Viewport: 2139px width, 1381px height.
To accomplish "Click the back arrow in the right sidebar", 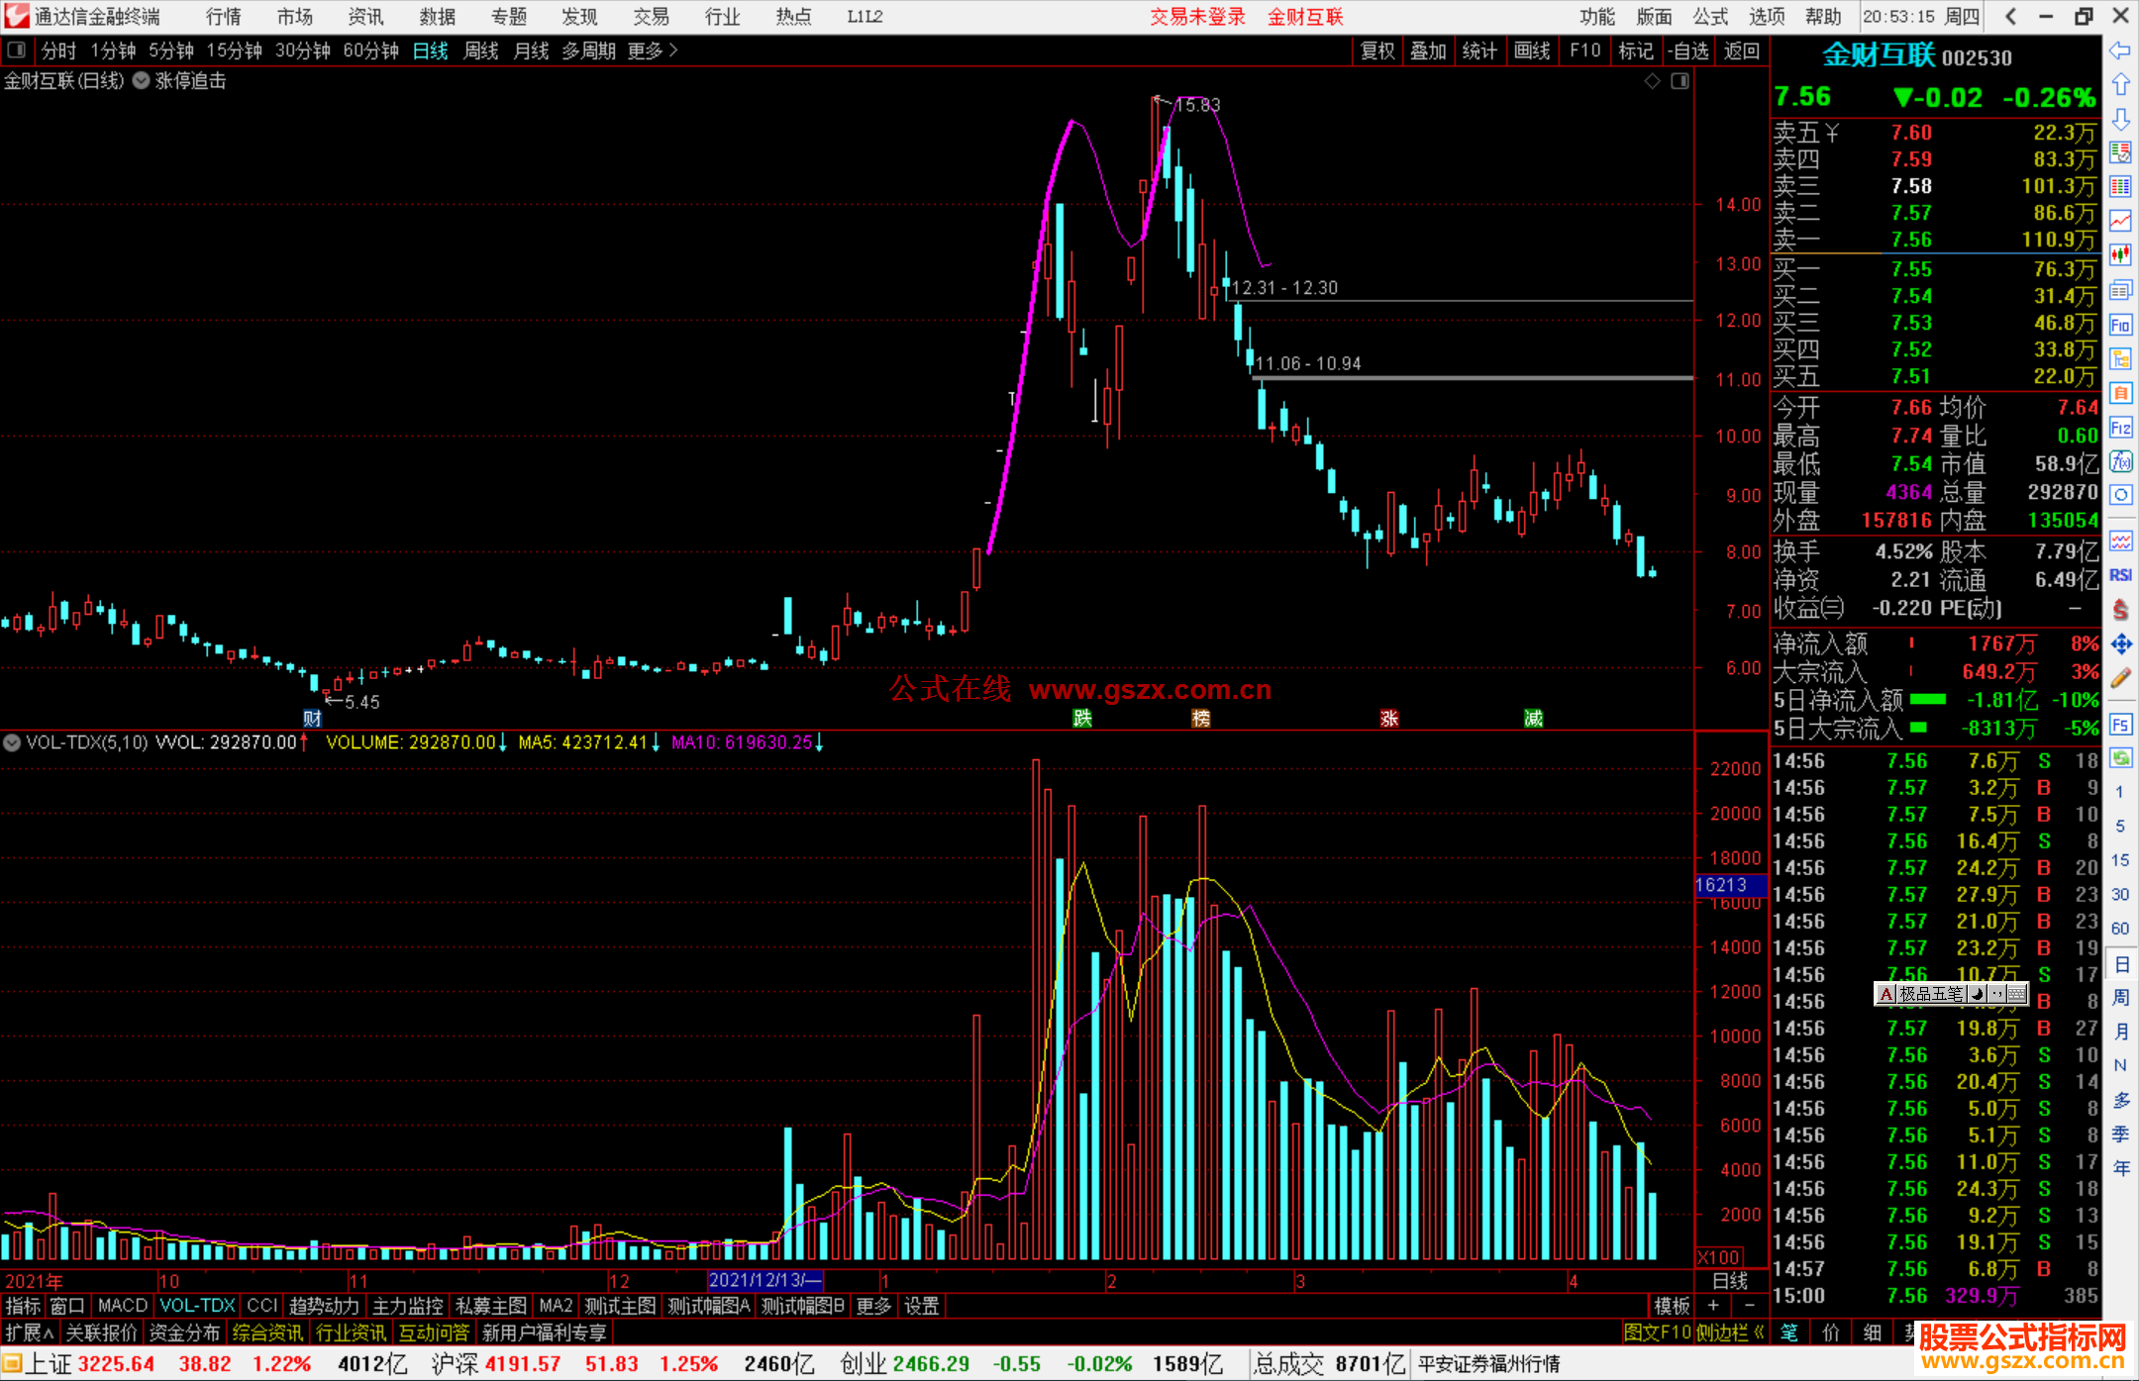I will point(2120,50).
